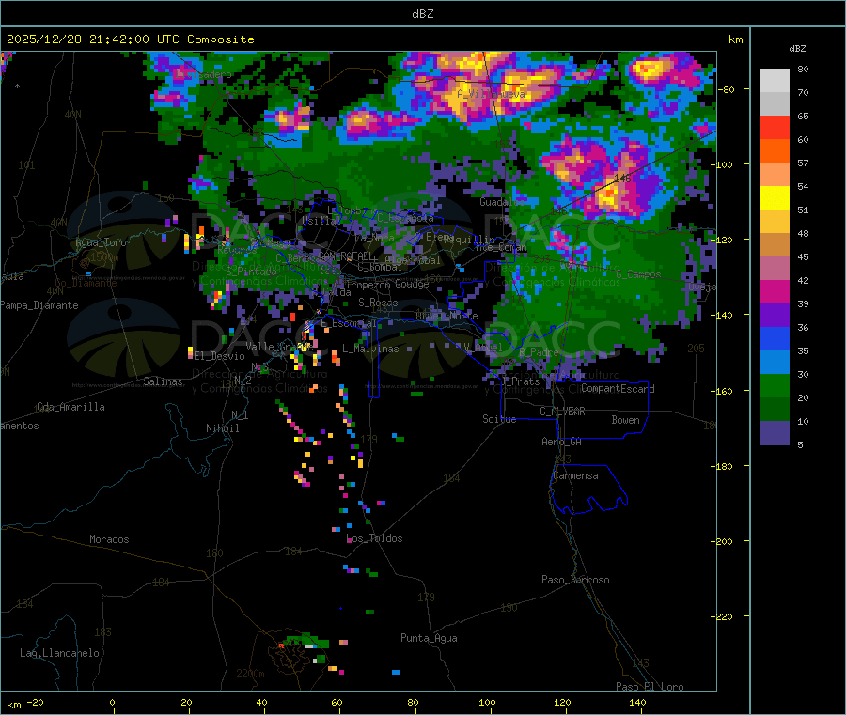The height and width of the screenshot is (715, 846).
Task: Click the 'Soitue' label
Action: (499, 419)
